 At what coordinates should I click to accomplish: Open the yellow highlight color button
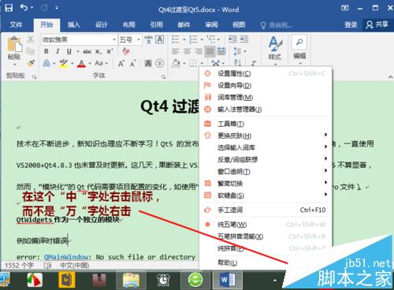[x=64, y=63]
